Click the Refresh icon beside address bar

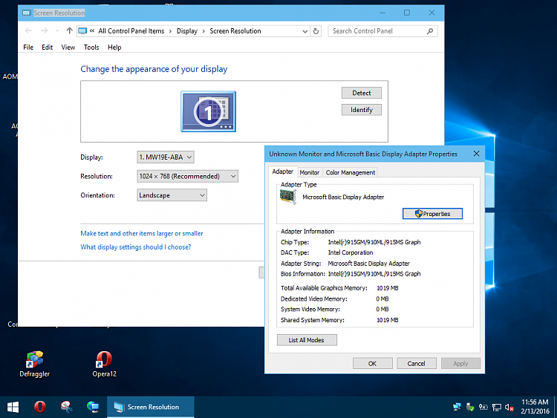click(316, 31)
